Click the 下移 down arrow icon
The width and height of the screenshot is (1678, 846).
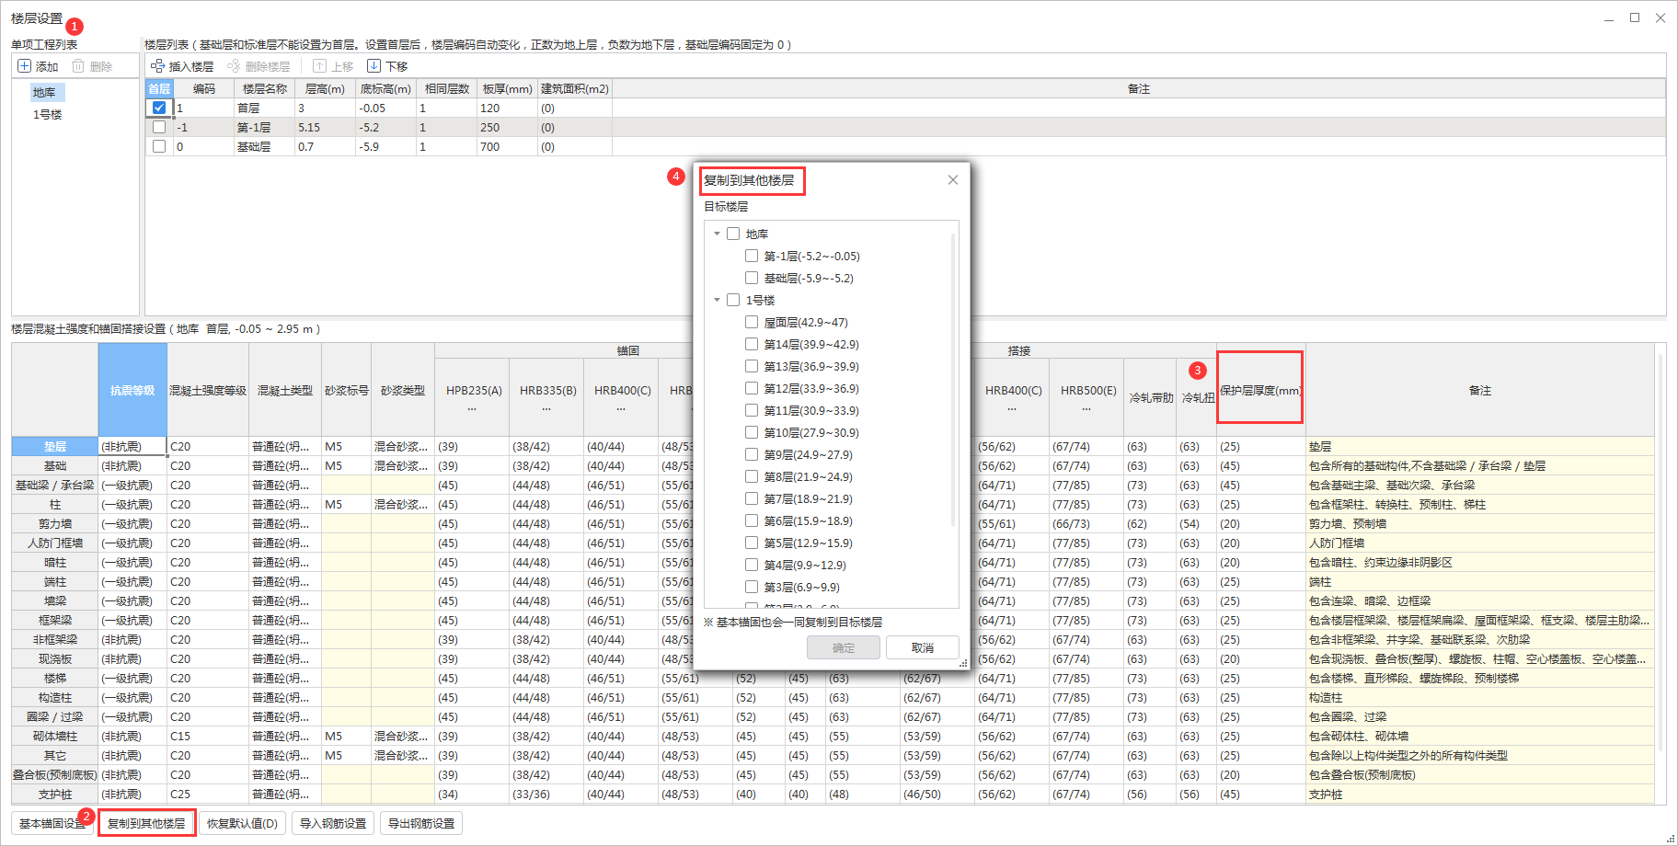(x=374, y=66)
